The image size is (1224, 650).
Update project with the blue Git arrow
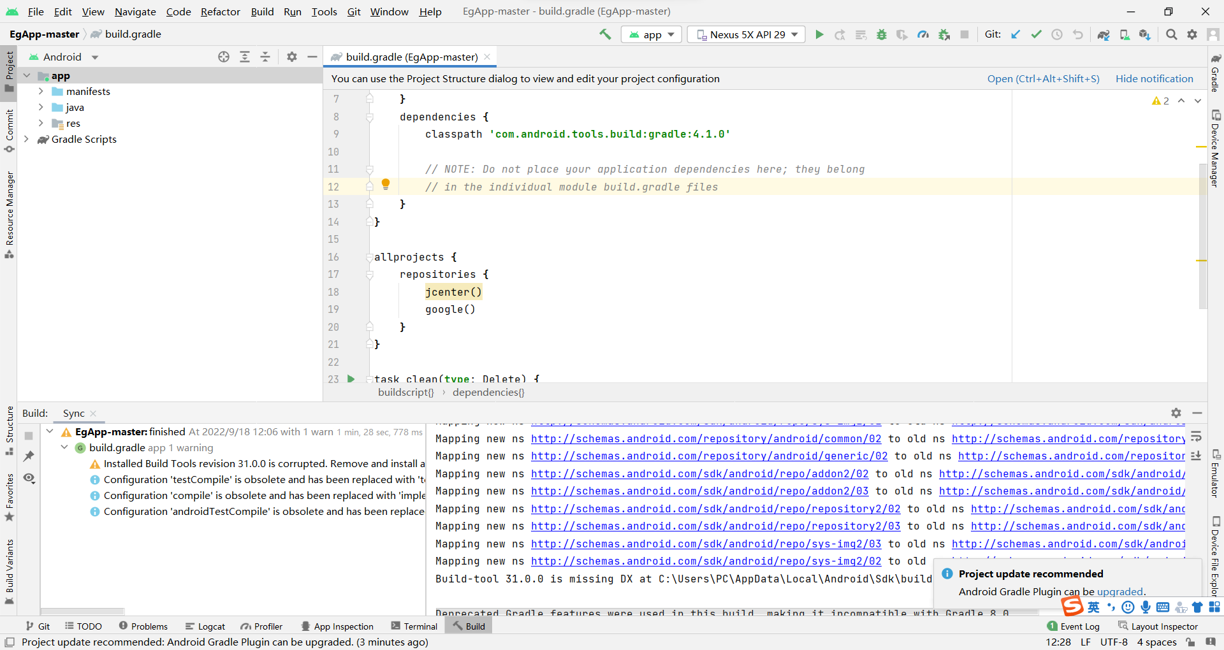point(1015,34)
